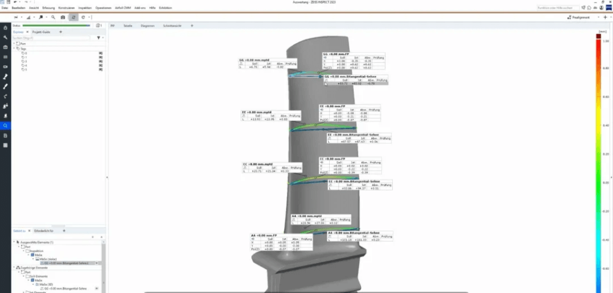Collapse the Maße (skalar) node
The image size is (613, 293).
point(34,259)
